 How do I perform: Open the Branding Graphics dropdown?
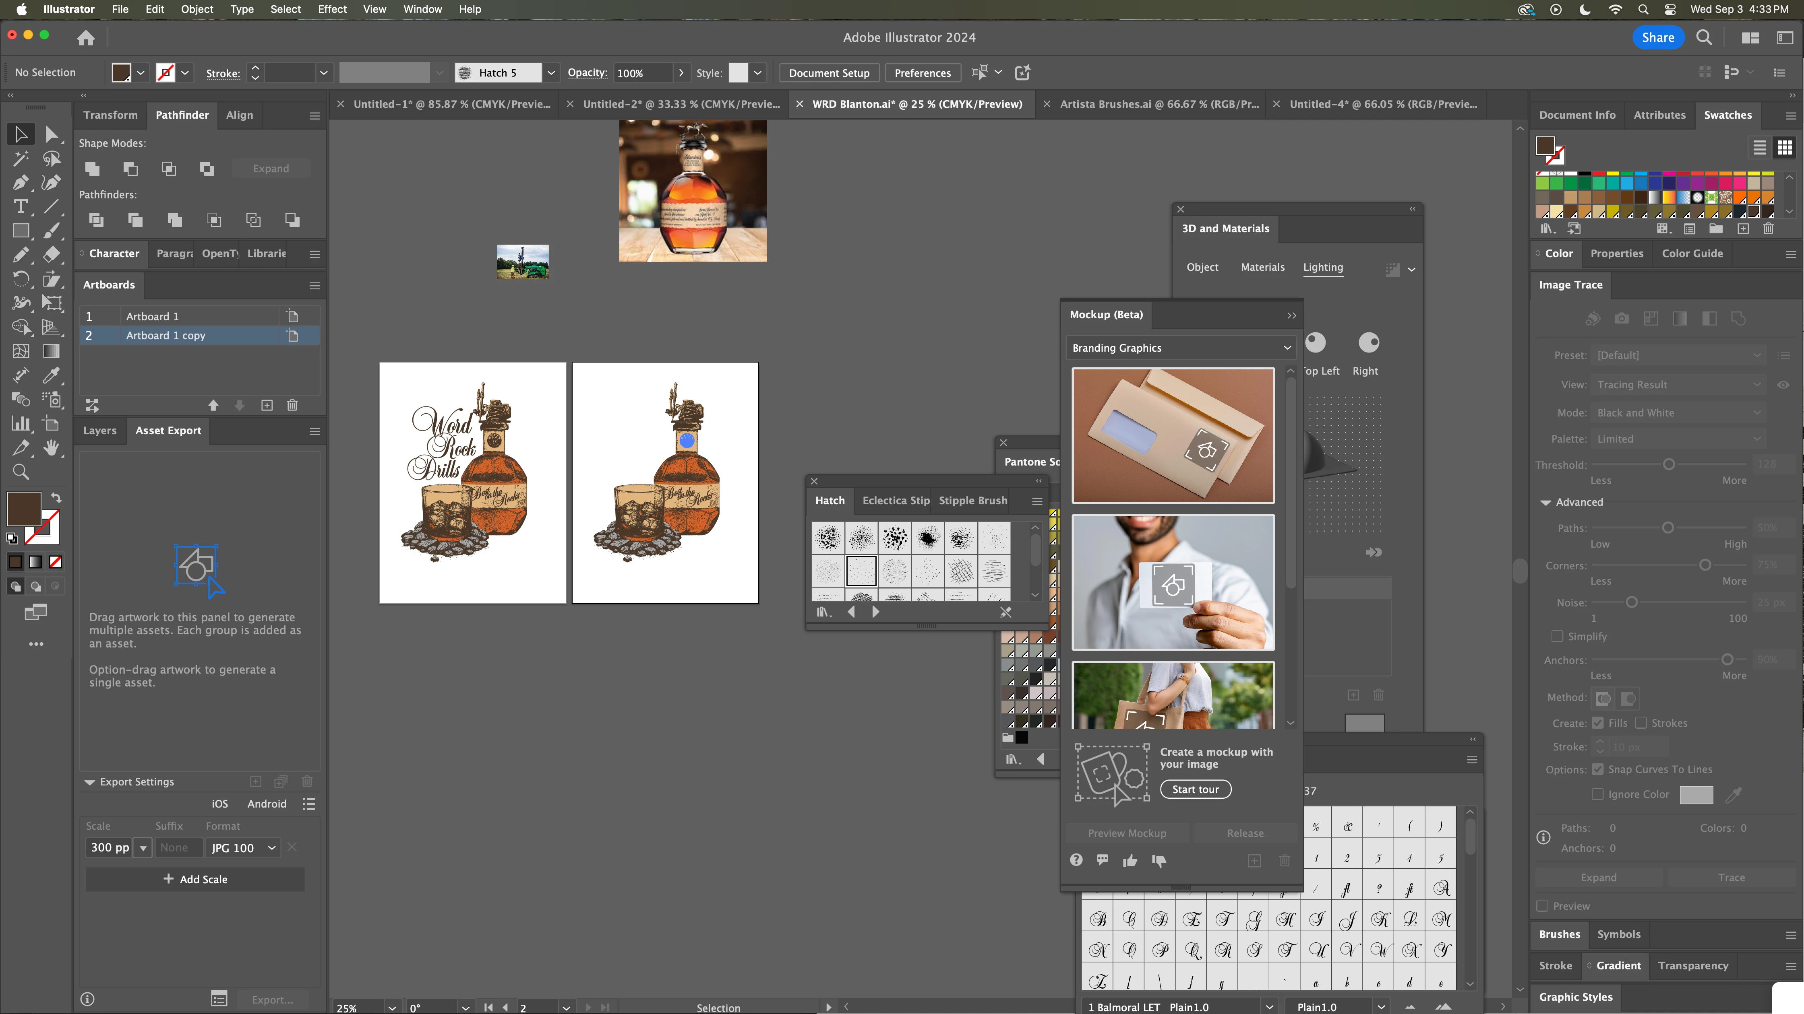point(1181,348)
